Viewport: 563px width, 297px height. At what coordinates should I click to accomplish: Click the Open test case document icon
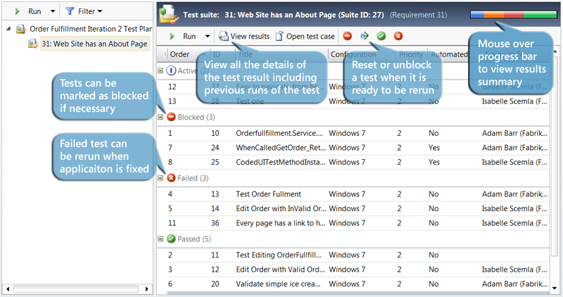[279, 37]
